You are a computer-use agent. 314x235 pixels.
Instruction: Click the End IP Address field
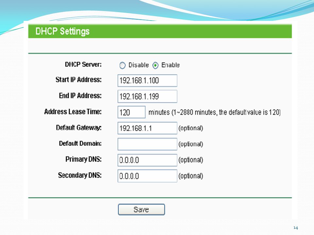[148, 96]
